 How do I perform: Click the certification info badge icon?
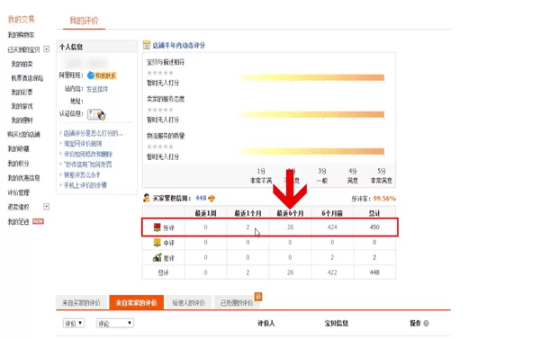[x=96, y=114]
